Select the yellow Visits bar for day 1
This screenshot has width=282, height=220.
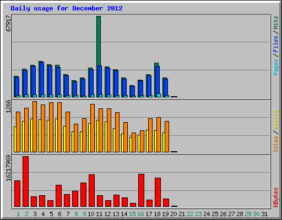[15, 139]
